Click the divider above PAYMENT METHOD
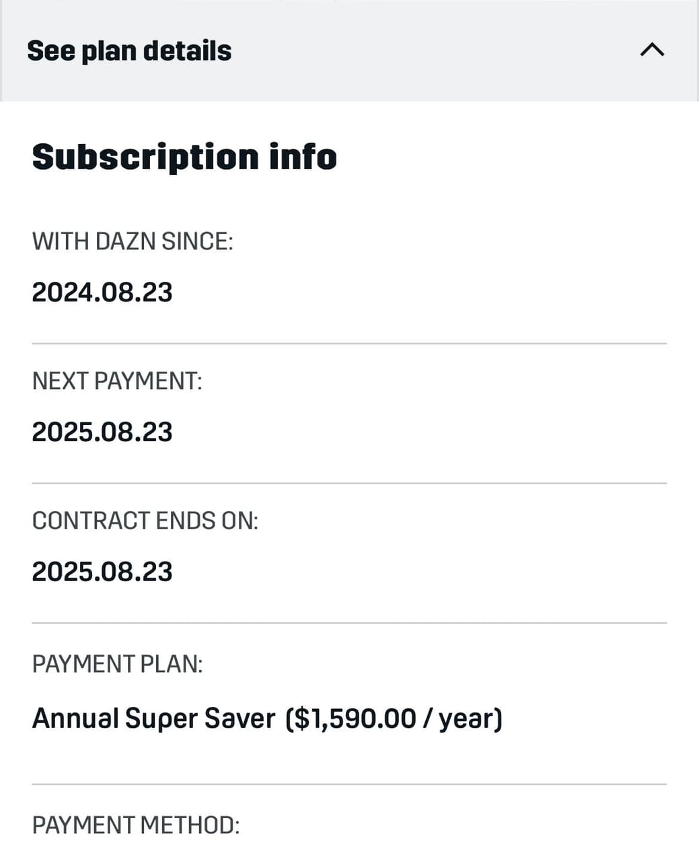 (x=349, y=784)
